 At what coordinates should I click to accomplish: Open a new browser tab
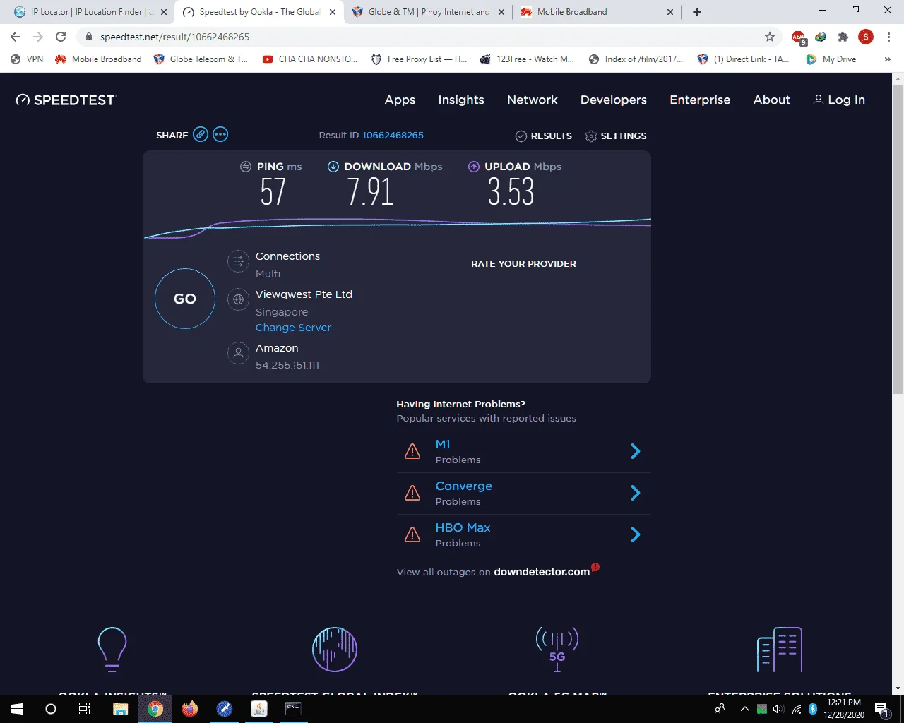click(x=697, y=12)
